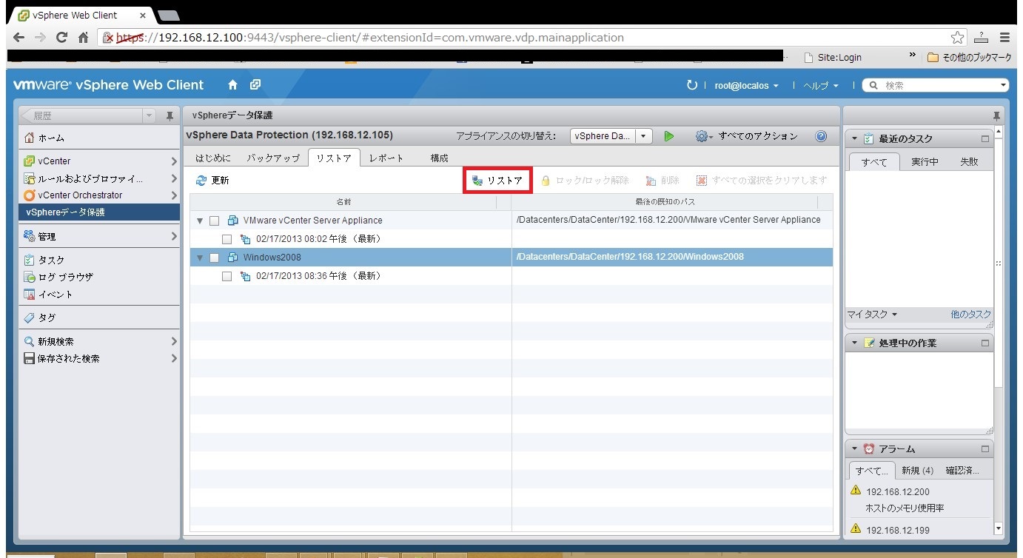Image resolution: width=1023 pixels, height=558 pixels.
Task: Switch to the はじめに tab
Action: pyautogui.click(x=213, y=158)
